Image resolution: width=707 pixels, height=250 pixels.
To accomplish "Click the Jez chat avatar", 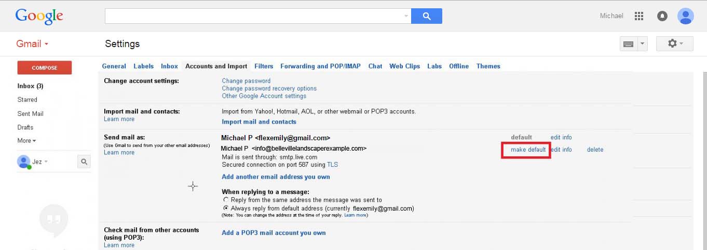I will 23,162.
